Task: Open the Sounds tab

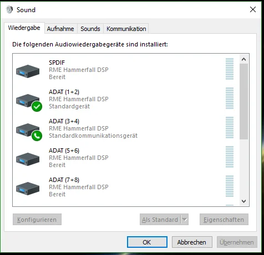Action: point(90,29)
